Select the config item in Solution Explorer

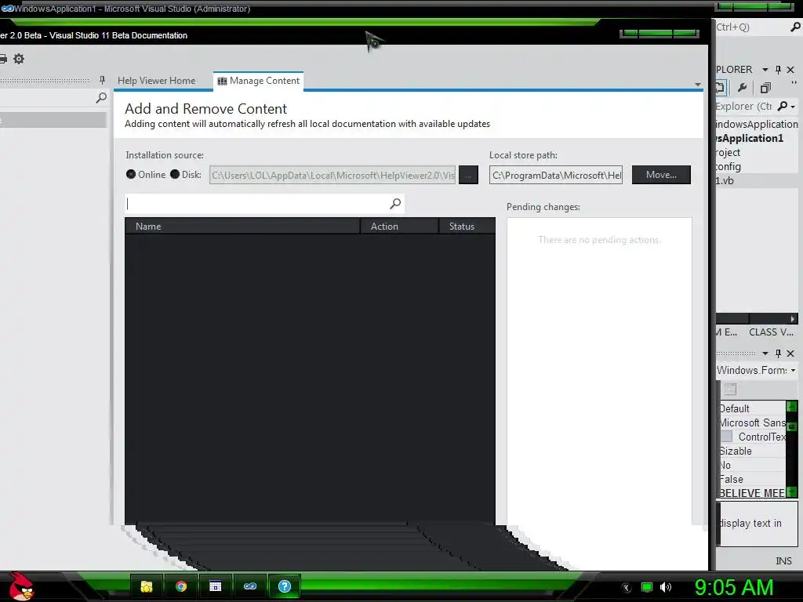point(729,166)
